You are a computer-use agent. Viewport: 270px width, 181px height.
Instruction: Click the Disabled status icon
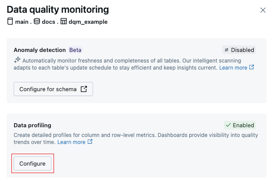click(226, 50)
